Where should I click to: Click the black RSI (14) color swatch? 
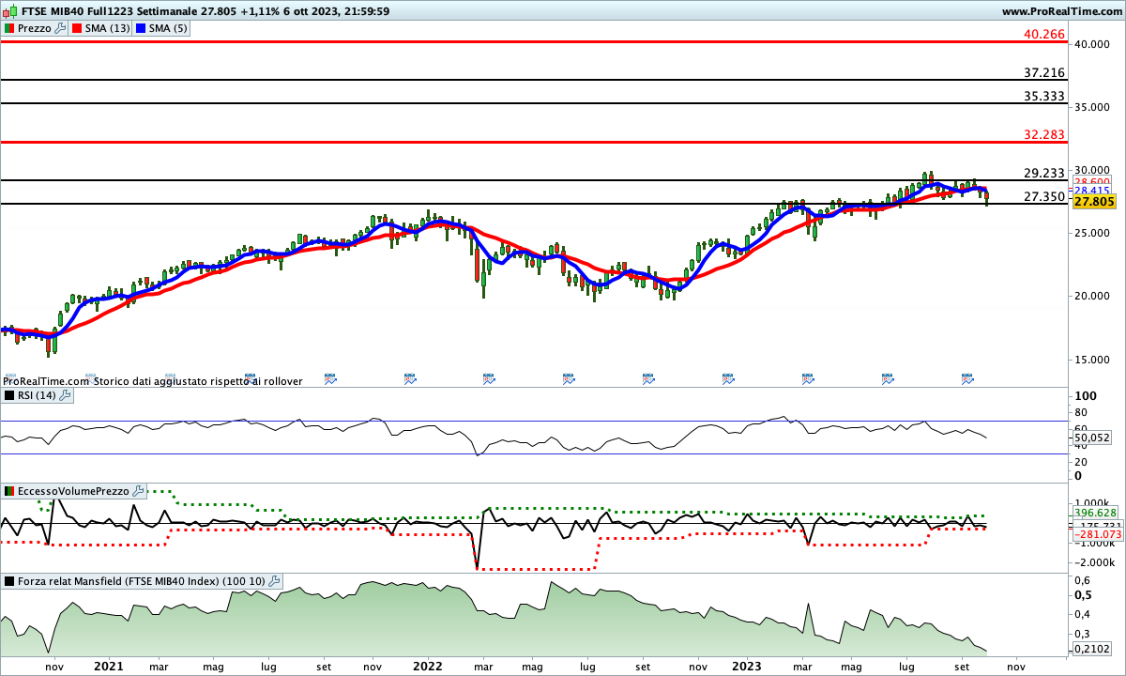[9, 395]
